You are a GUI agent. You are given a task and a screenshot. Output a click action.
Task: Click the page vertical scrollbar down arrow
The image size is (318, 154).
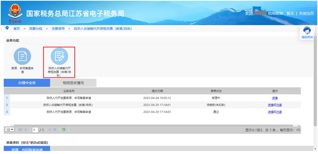pos(315,149)
